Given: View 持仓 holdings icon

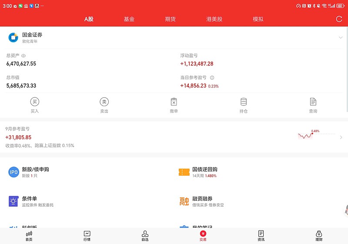Looking at the screenshot, I should [x=244, y=102].
